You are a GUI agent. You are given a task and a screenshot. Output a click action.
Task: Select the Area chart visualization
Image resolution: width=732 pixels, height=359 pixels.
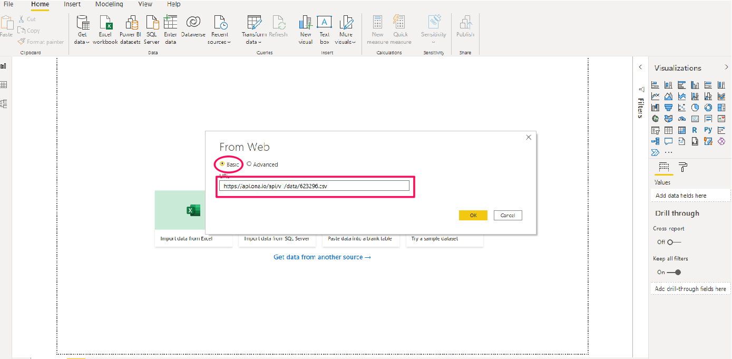[x=668, y=96]
